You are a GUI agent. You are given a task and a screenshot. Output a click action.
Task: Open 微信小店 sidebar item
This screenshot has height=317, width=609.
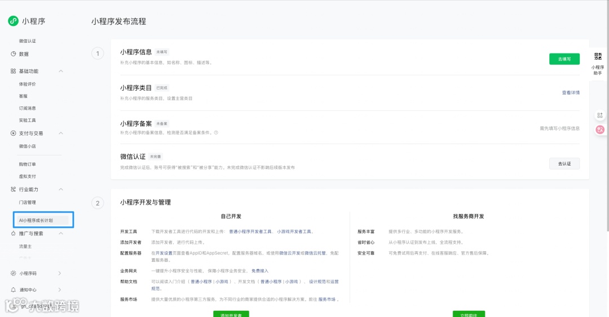click(x=27, y=146)
